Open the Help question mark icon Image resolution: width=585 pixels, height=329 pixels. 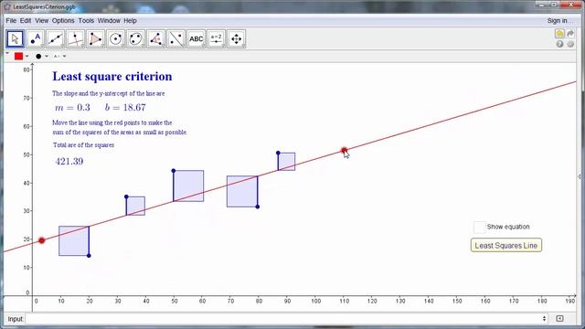click(x=559, y=44)
